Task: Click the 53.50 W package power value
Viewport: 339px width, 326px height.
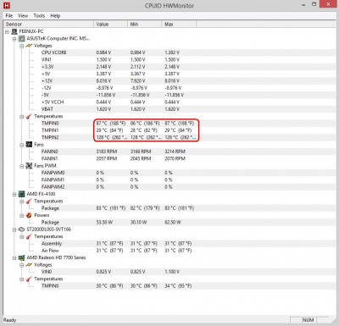Action: click(x=104, y=223)
